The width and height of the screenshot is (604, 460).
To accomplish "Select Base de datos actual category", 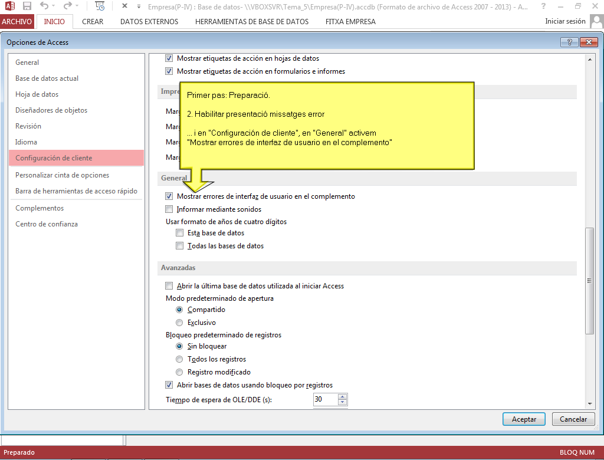I will pos(76,78).
